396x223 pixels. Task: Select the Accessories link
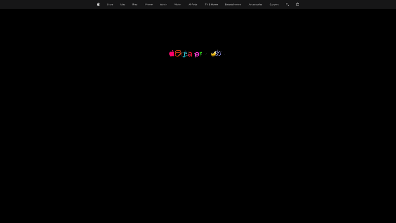255,5
